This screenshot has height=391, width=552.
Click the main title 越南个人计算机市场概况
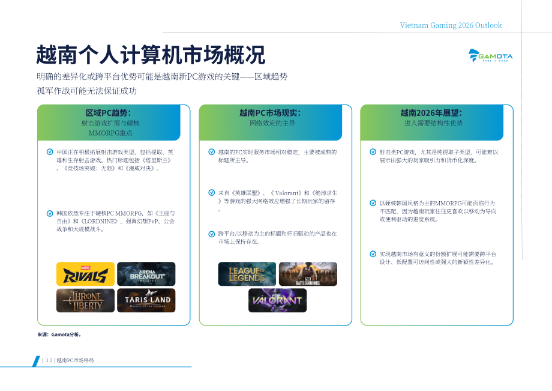151,55
